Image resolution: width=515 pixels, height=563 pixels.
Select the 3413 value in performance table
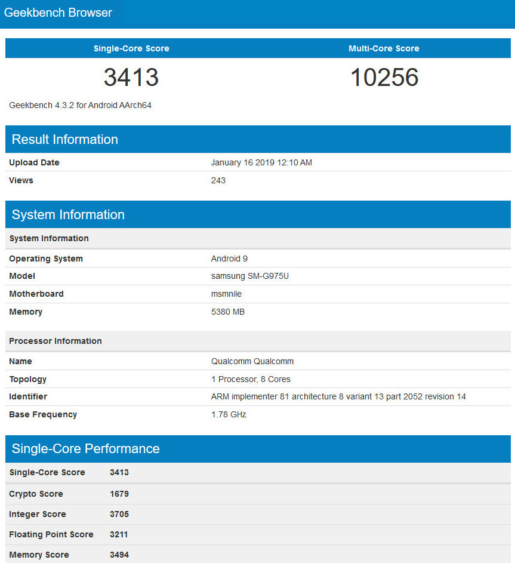[x=119, y=472]
